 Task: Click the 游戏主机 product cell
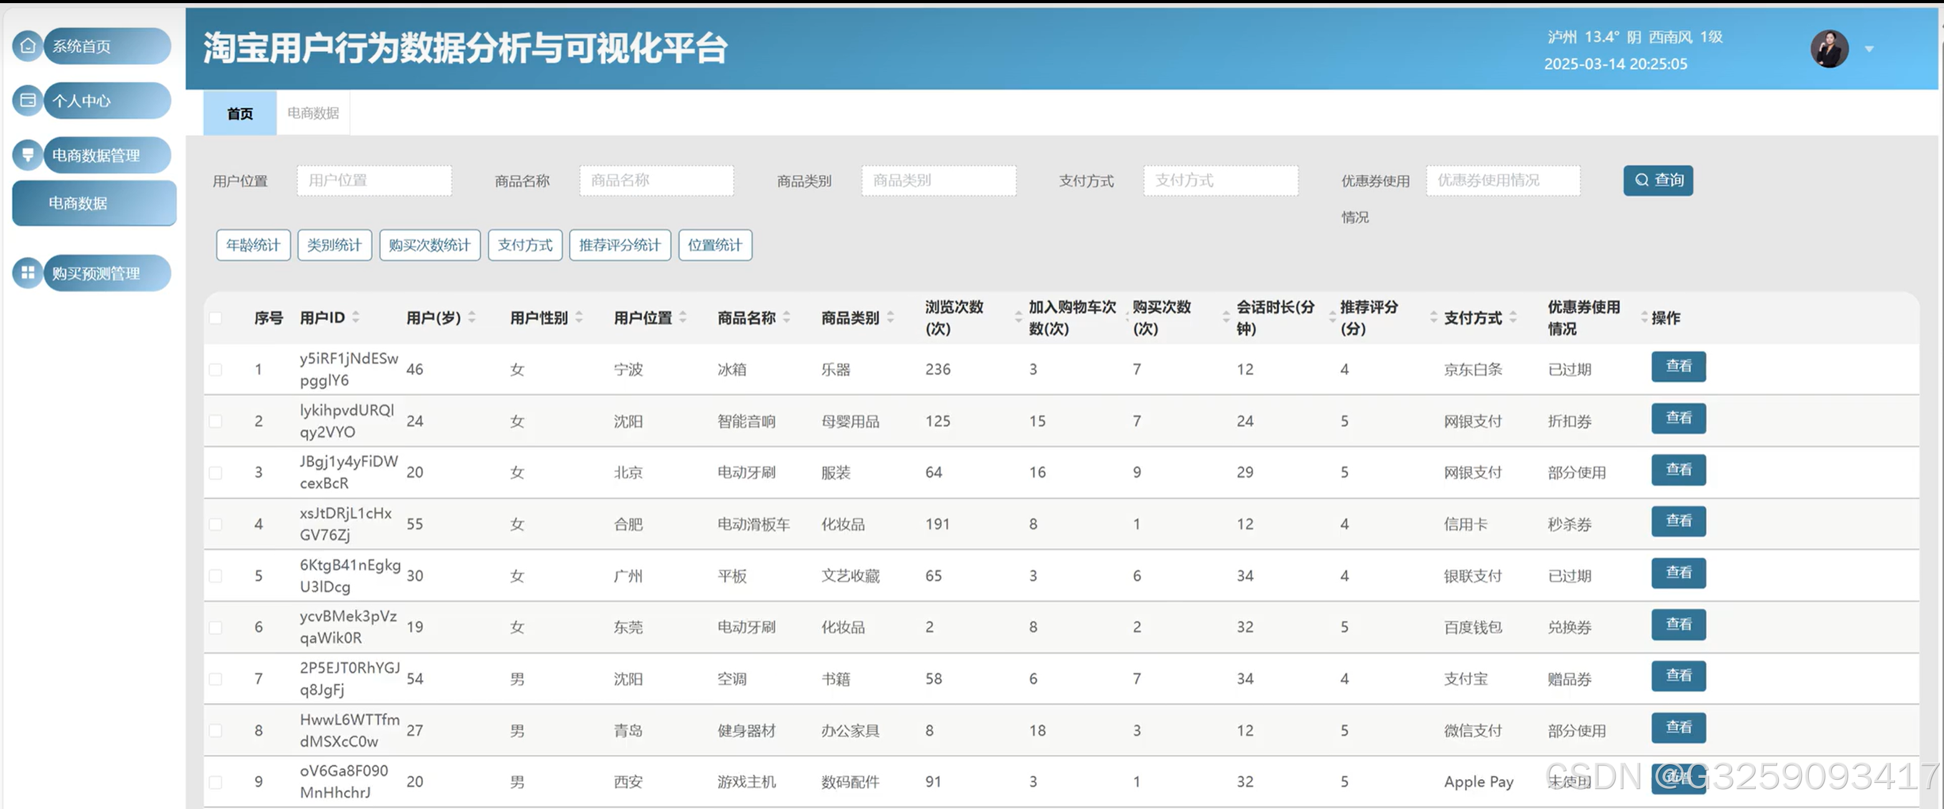[x=746, y=782]
